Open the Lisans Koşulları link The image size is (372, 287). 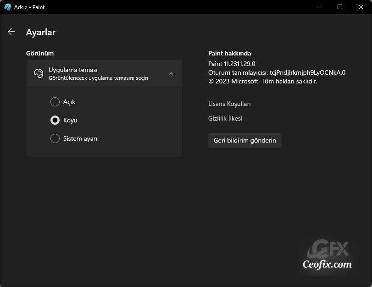pos(229,104)
